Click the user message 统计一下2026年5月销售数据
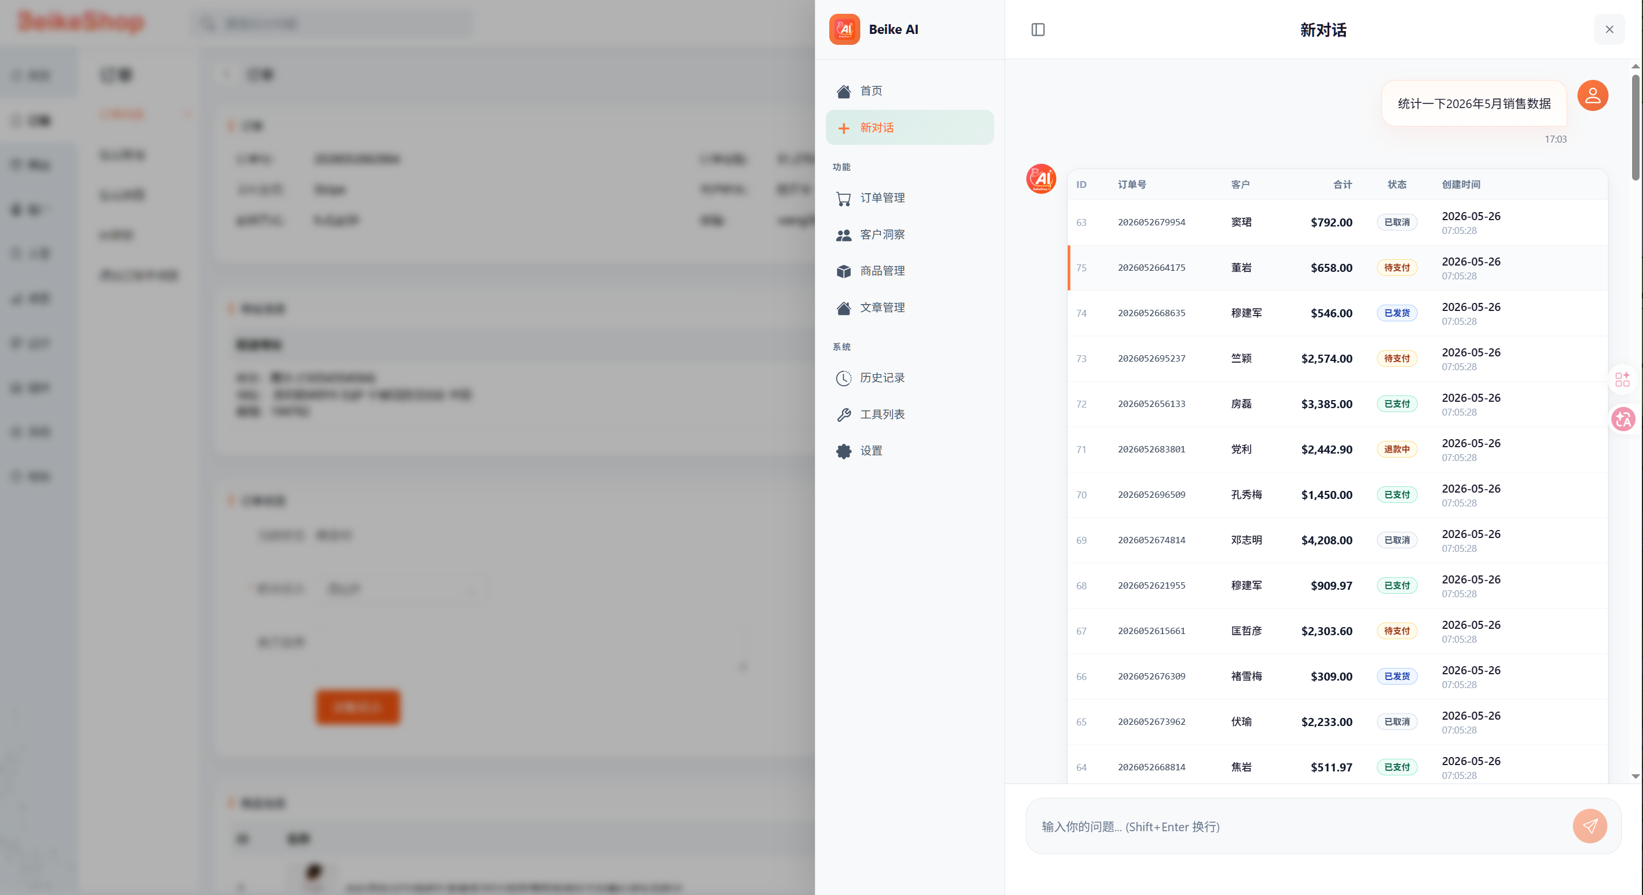Image resolution: width=1643 pixels, height=895 pixels. [1474, 103]
